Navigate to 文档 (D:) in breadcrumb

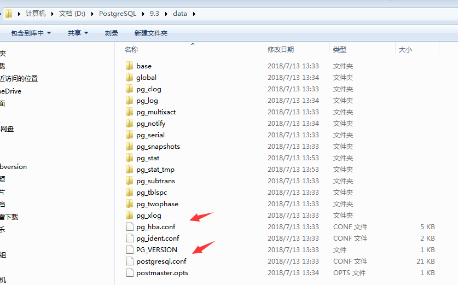tap(72, 14)
